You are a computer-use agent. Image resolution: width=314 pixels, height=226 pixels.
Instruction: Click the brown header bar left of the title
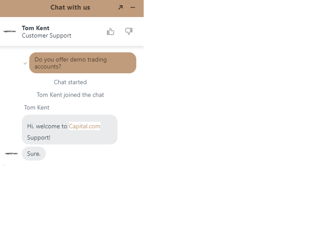pos(24,8)
